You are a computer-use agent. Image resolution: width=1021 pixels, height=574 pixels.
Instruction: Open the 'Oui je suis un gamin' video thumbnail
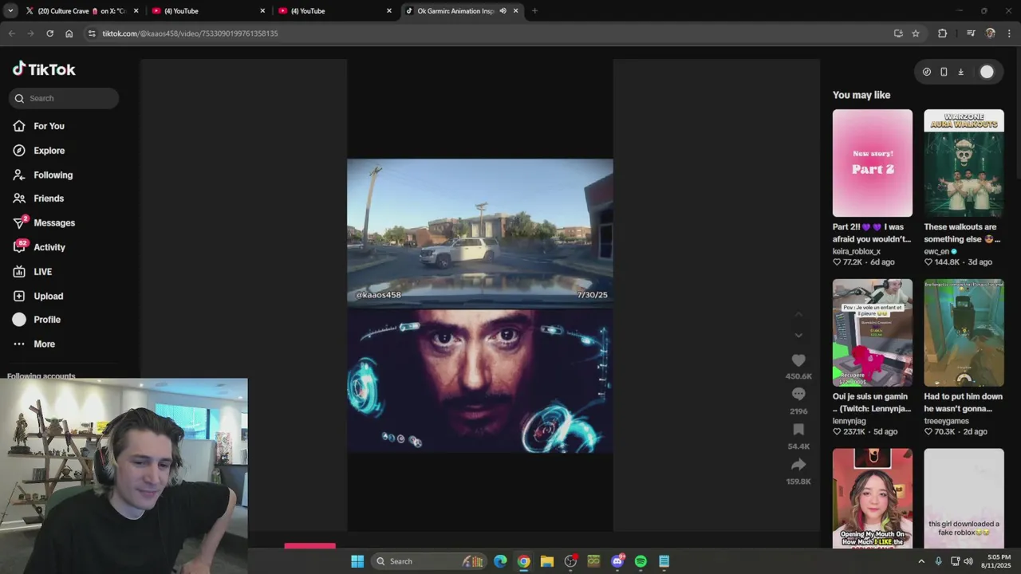(x=873, y=332)
